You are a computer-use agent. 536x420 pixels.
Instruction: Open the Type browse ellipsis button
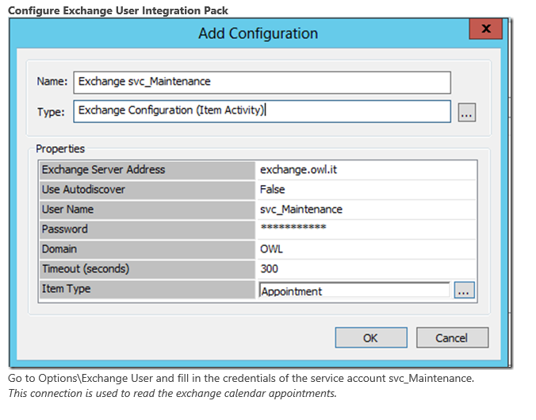466,112
